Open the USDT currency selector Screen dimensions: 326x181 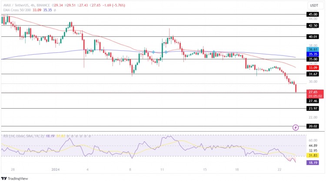[x=313, y=5]
